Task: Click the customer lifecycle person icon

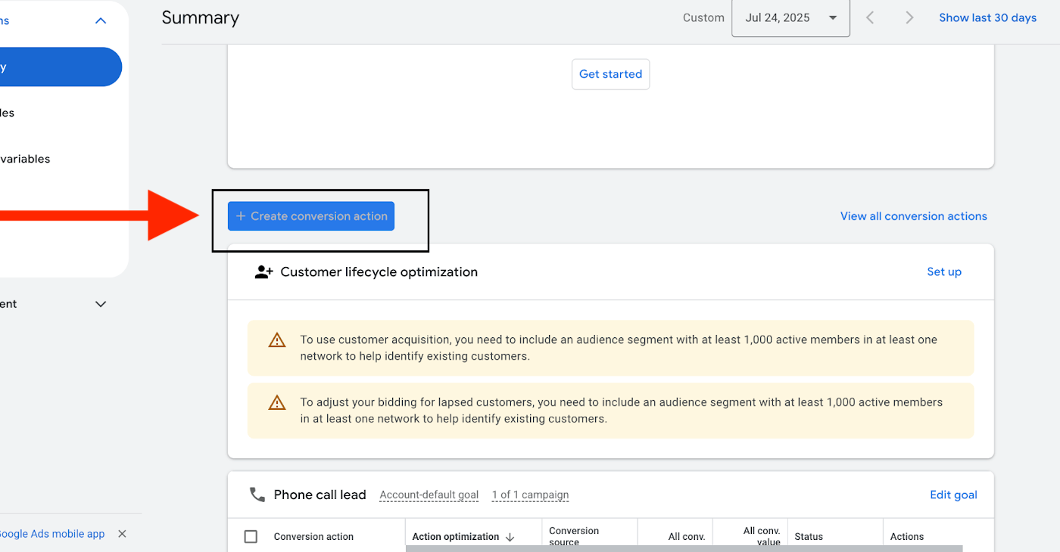Action: point(263,271)
